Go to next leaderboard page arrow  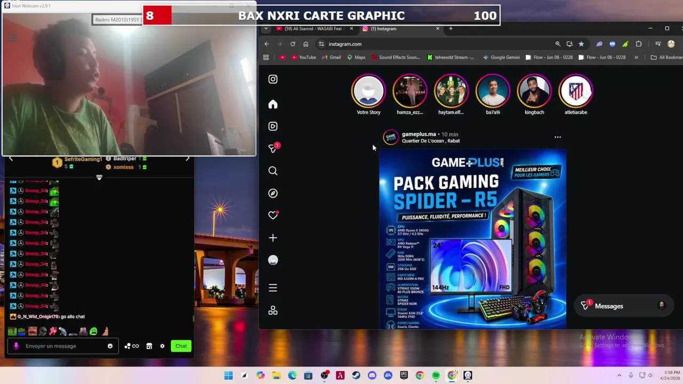point(187,158)
